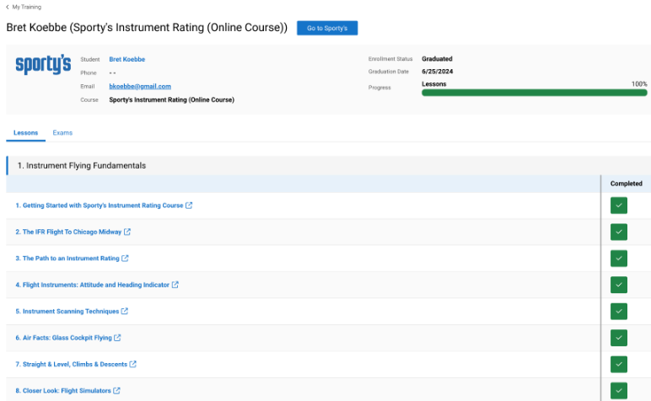
Task: Collapse the Instrument Flying Fundamentals section
Action: point(328,165)
